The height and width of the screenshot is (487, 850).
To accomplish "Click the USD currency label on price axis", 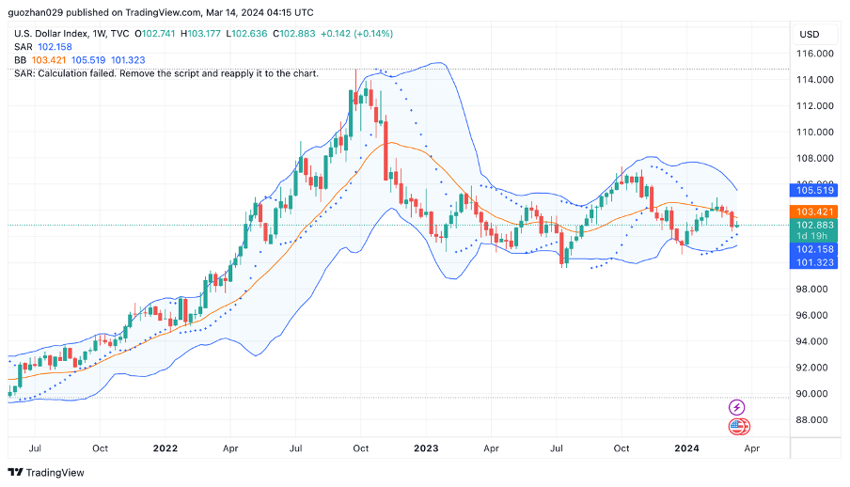I will click(x=809, y=34).
